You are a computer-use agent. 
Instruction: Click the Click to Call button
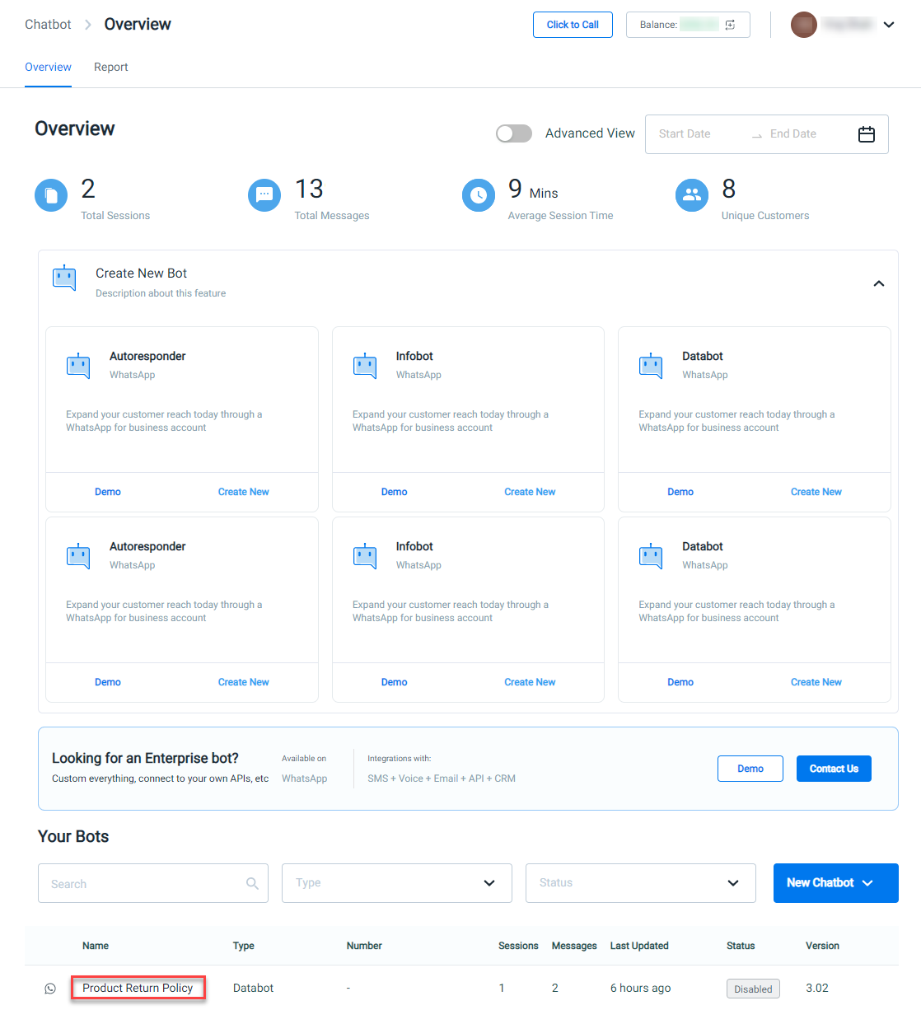[x=573, y=25]
